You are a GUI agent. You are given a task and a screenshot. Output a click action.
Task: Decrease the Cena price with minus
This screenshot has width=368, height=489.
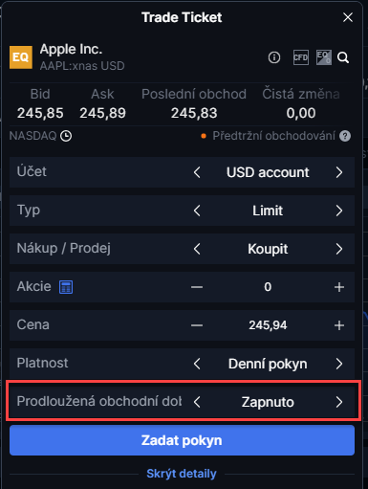coord(197,325)
